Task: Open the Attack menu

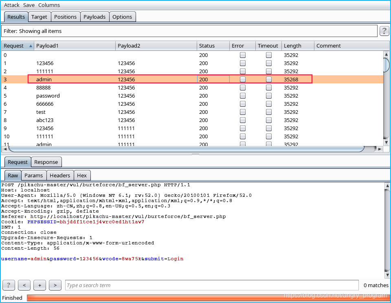Action: point(11,5)
